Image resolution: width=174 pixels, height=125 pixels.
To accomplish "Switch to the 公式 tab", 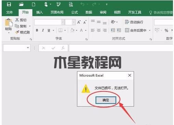I will pyautogui.click(x=75, y=12).
